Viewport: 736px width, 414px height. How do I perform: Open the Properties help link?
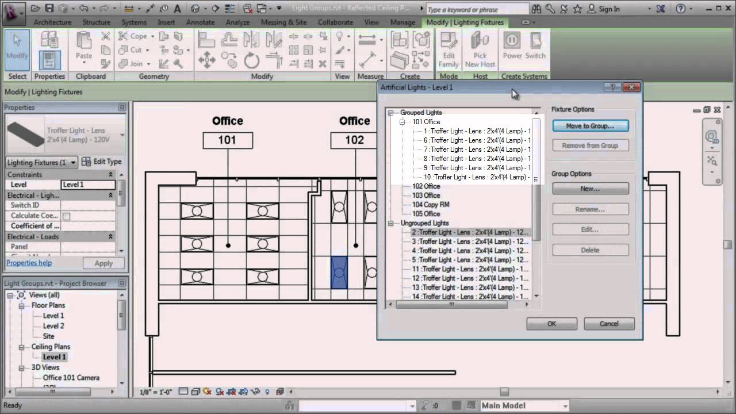(x=29, y=263)
